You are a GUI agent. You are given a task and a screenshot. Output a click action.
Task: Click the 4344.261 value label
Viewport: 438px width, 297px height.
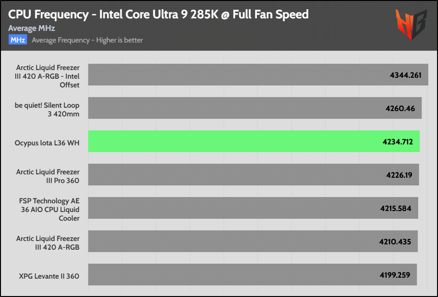pos(405,75)
